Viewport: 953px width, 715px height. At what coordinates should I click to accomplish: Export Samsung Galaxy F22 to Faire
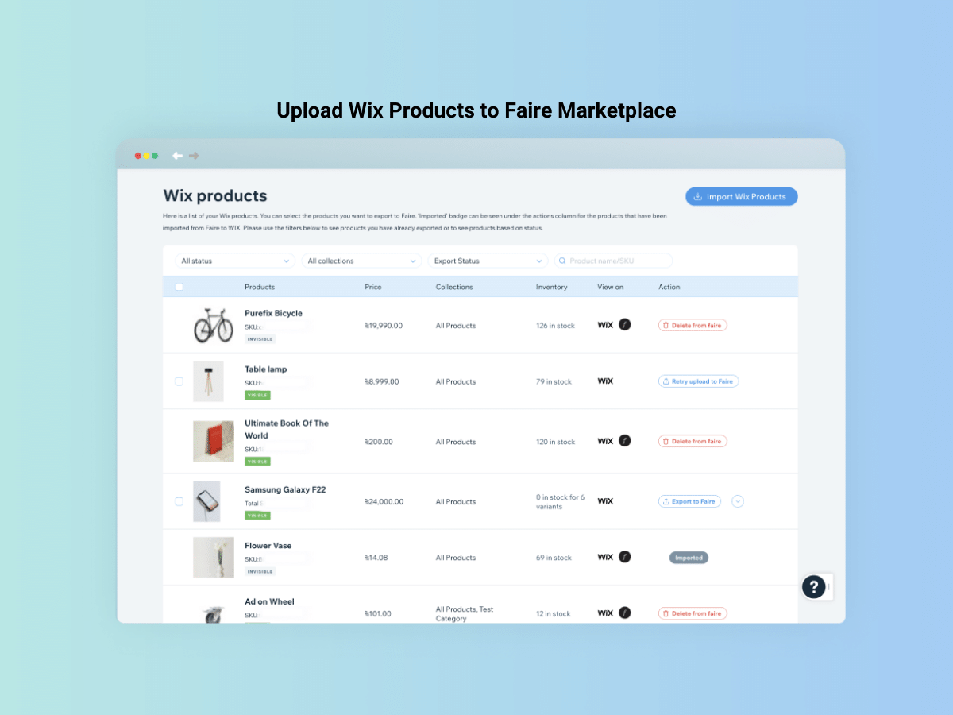[689, 501]
